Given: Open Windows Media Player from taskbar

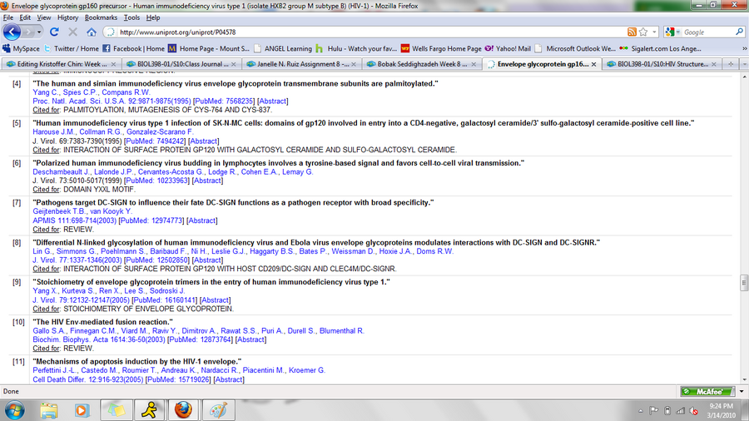Looking at the screenshot, I should tap(82, 409).
